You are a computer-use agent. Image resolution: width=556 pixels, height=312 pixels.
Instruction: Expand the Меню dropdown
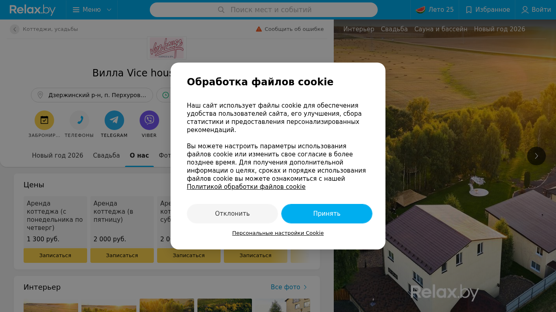pyautogui.click(x=92, y=10)
